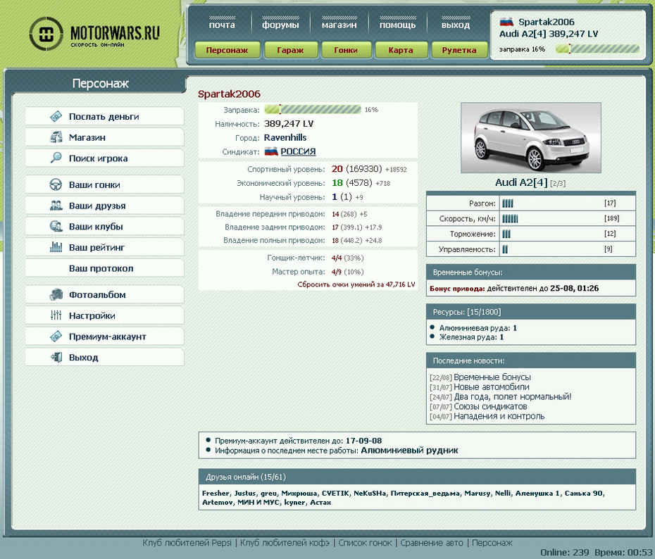Image resolution: width=655 pixels, height=559 pixels.
Task: Click the sliders icon beside Настройки
Action: coord(56,315)
